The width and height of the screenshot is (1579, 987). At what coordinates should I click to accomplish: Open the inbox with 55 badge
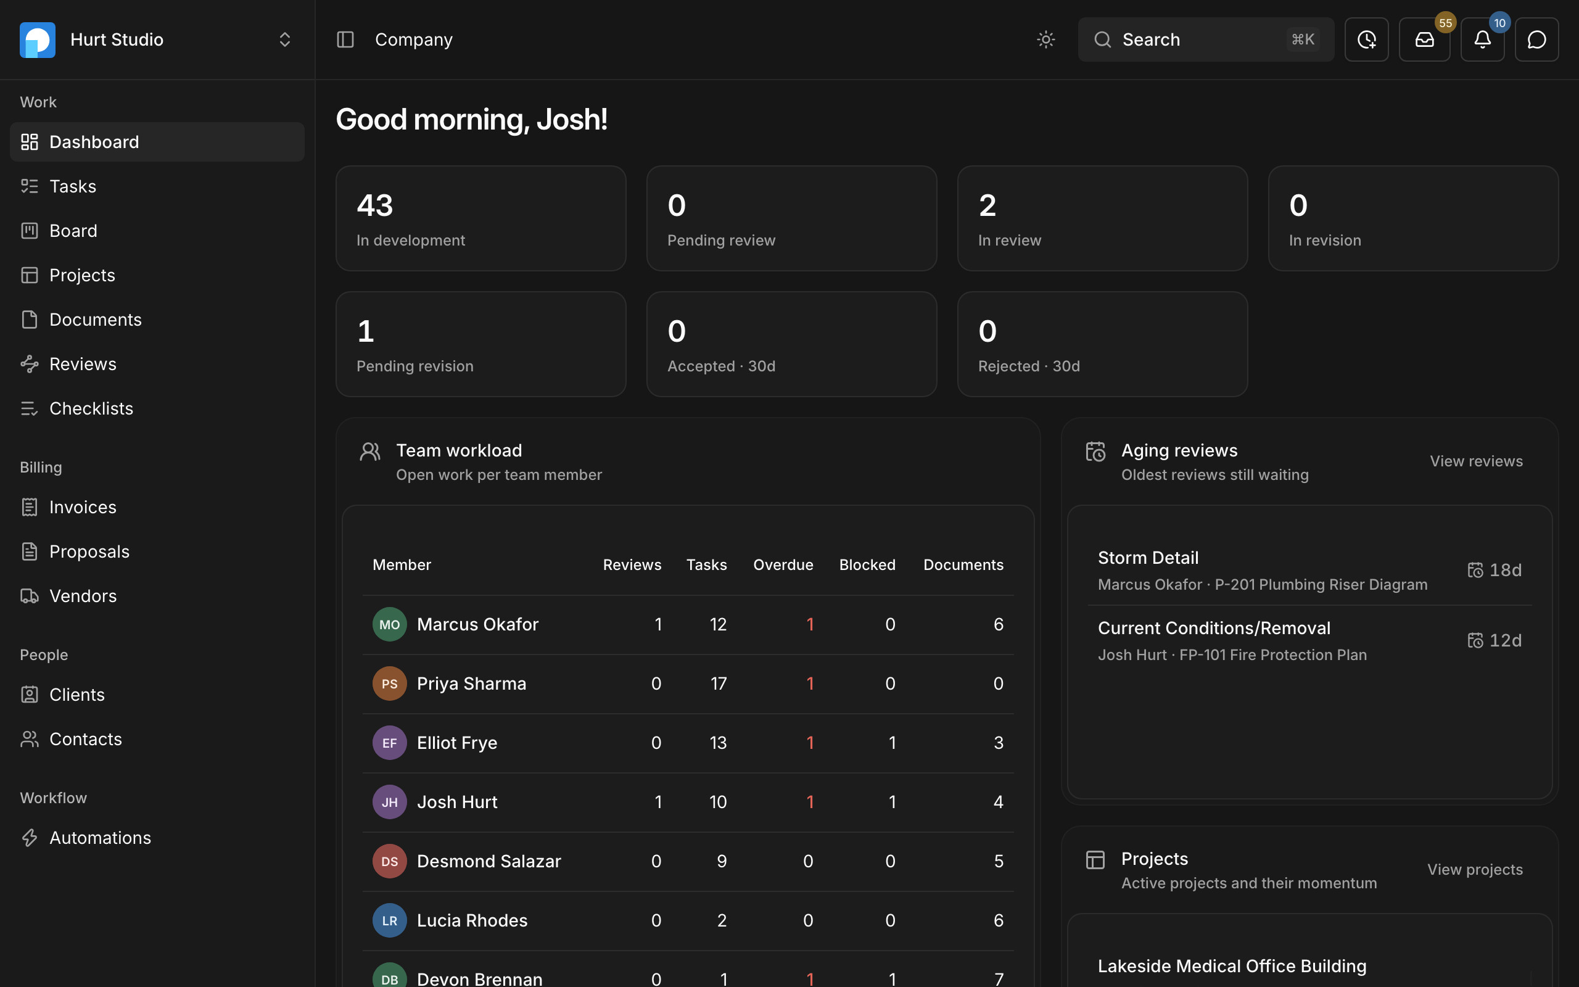coord(1424,40)
